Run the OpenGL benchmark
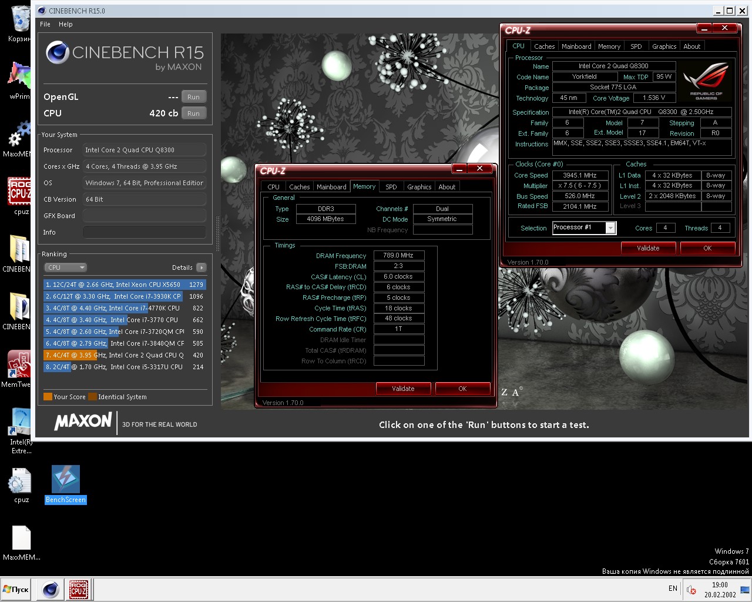The width and height of the screenshot is (752, 602). [193, 97]
